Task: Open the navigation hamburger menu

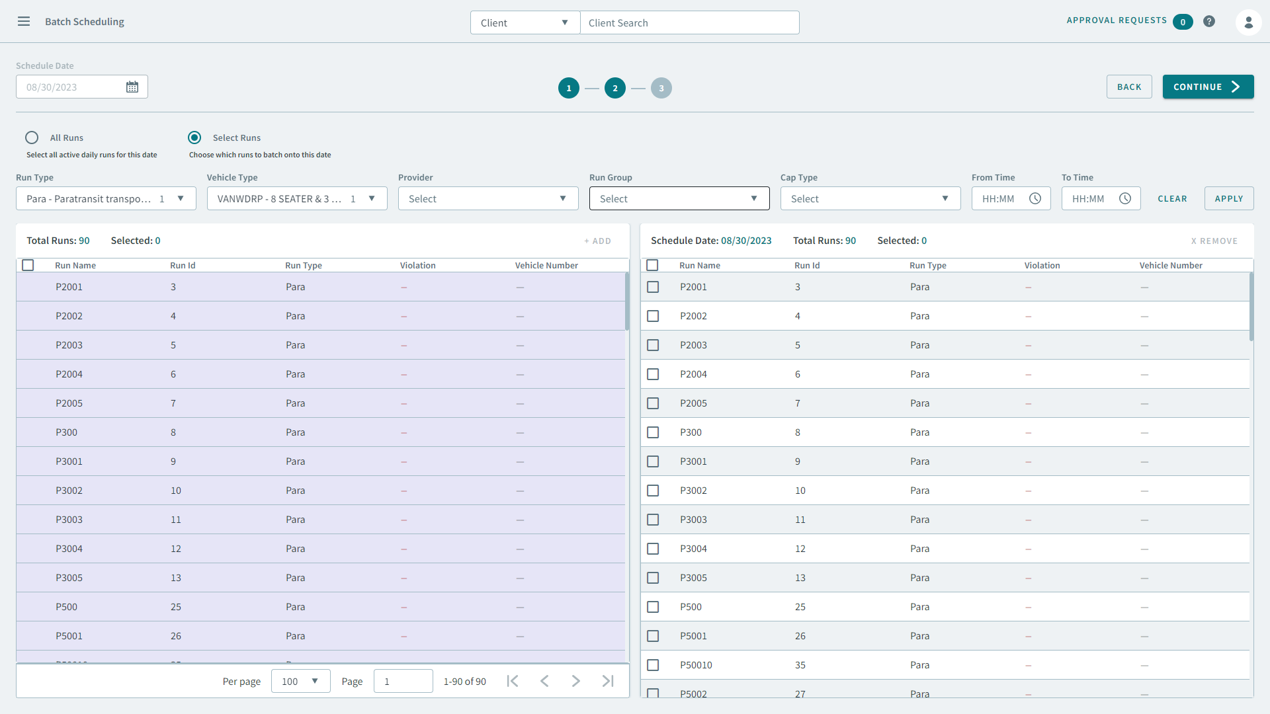Action: [x=24, y=21]
